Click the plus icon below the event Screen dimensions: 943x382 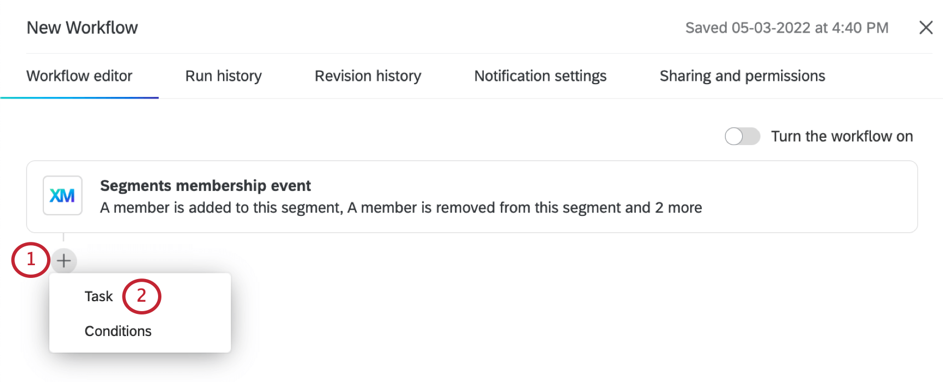tap(64, 260)
